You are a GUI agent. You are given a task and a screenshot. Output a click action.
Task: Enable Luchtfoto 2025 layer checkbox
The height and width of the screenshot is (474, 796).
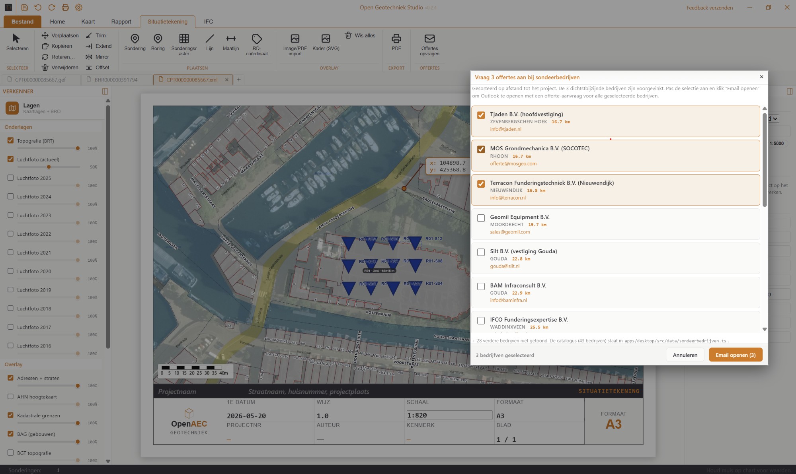coord(10,178)
